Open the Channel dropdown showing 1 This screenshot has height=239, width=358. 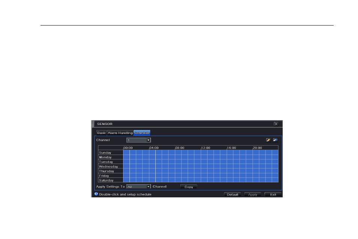[x=138, y=140]
